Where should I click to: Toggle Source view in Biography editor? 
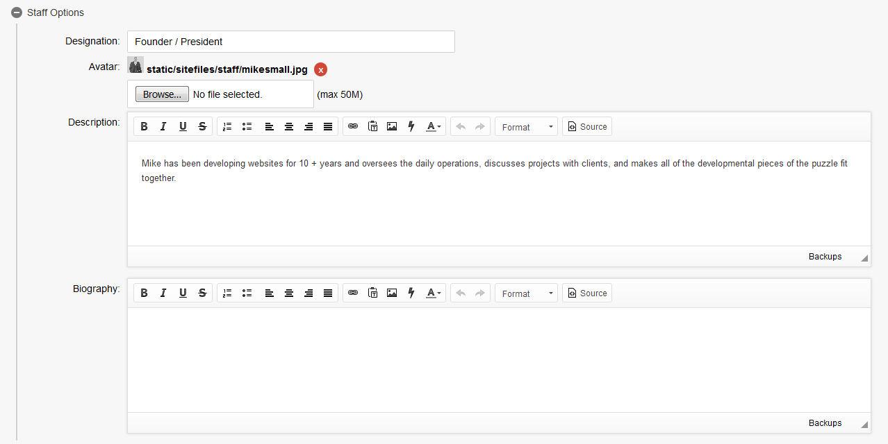587,293
